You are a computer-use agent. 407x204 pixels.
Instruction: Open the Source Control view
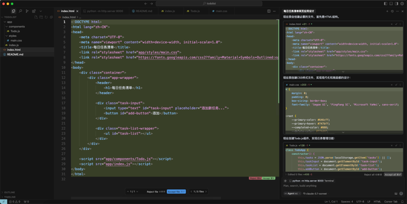[x=28, y=11]
